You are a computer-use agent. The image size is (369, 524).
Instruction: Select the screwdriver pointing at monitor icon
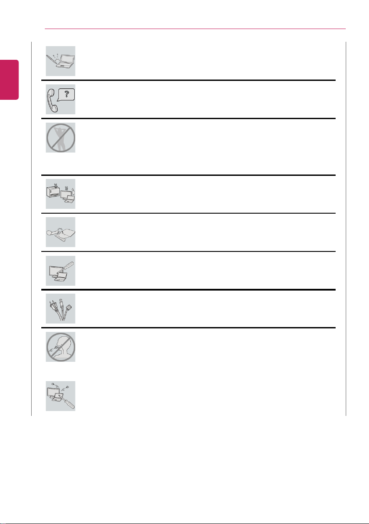point(61,271)
